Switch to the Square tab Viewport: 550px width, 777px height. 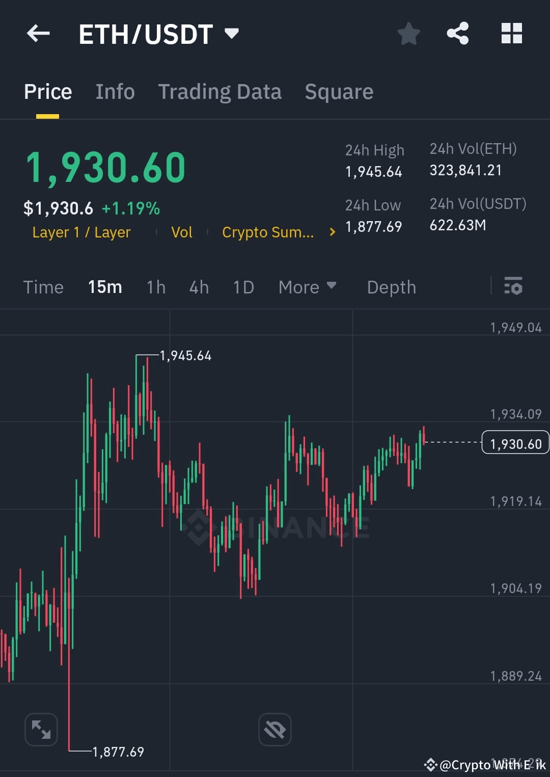(339, 92)
